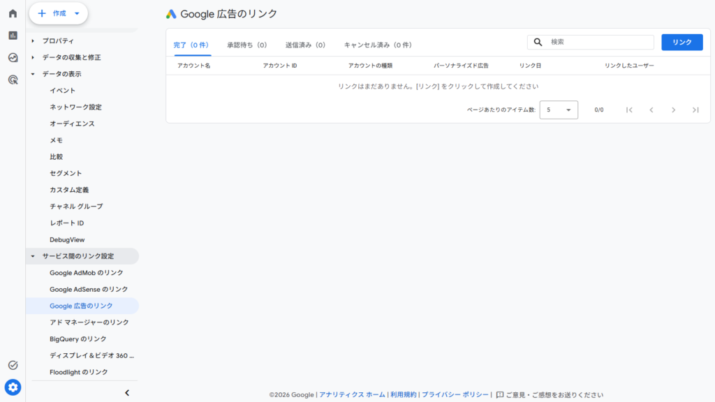This screenshot has width=715, height=402.
Task: Click the blue リンク button
Action: tap(682, 42)
